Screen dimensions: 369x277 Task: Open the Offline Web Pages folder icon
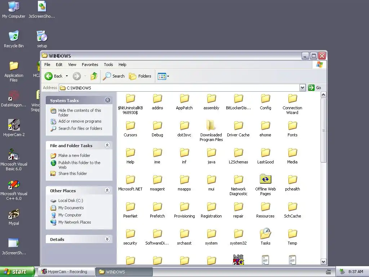click(x=265, y=180)
